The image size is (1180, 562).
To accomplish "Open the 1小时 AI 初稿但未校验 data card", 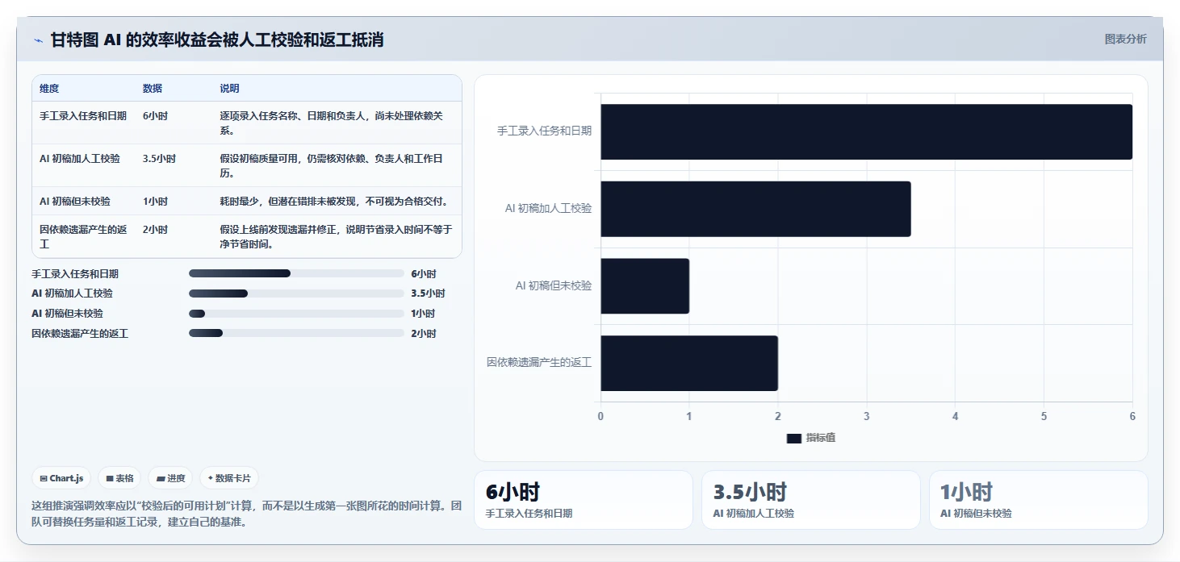I will (x=1039, y=500).
